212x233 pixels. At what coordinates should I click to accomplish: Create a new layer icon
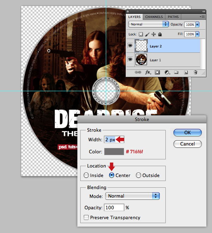pyautogui.click(x=186, y=72)
